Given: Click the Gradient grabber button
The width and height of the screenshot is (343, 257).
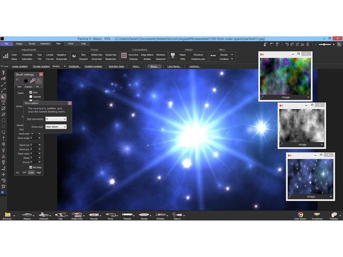Looking at the screenshot, I should [x=93, y=66].
